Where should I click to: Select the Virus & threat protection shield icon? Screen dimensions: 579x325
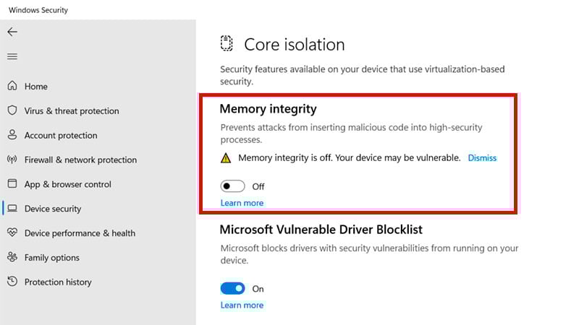[x=12, y=110]
